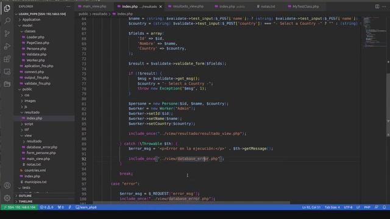Viewport: 390px width, 219px height.
Task: Collapse the LEARN_PHP8 root folder
Action: [x=42, y=14]
